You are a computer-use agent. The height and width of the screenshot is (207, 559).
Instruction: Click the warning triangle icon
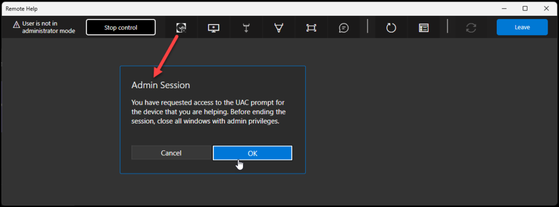[16, 25]
